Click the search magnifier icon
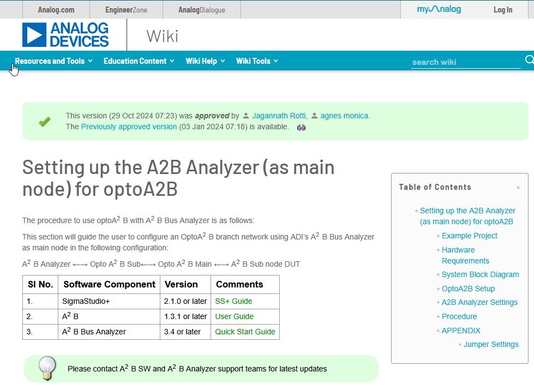Viewport: 534px width, 390px height. pyautogui.click(x=529, y=60)
